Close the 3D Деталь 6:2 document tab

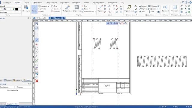64,18
